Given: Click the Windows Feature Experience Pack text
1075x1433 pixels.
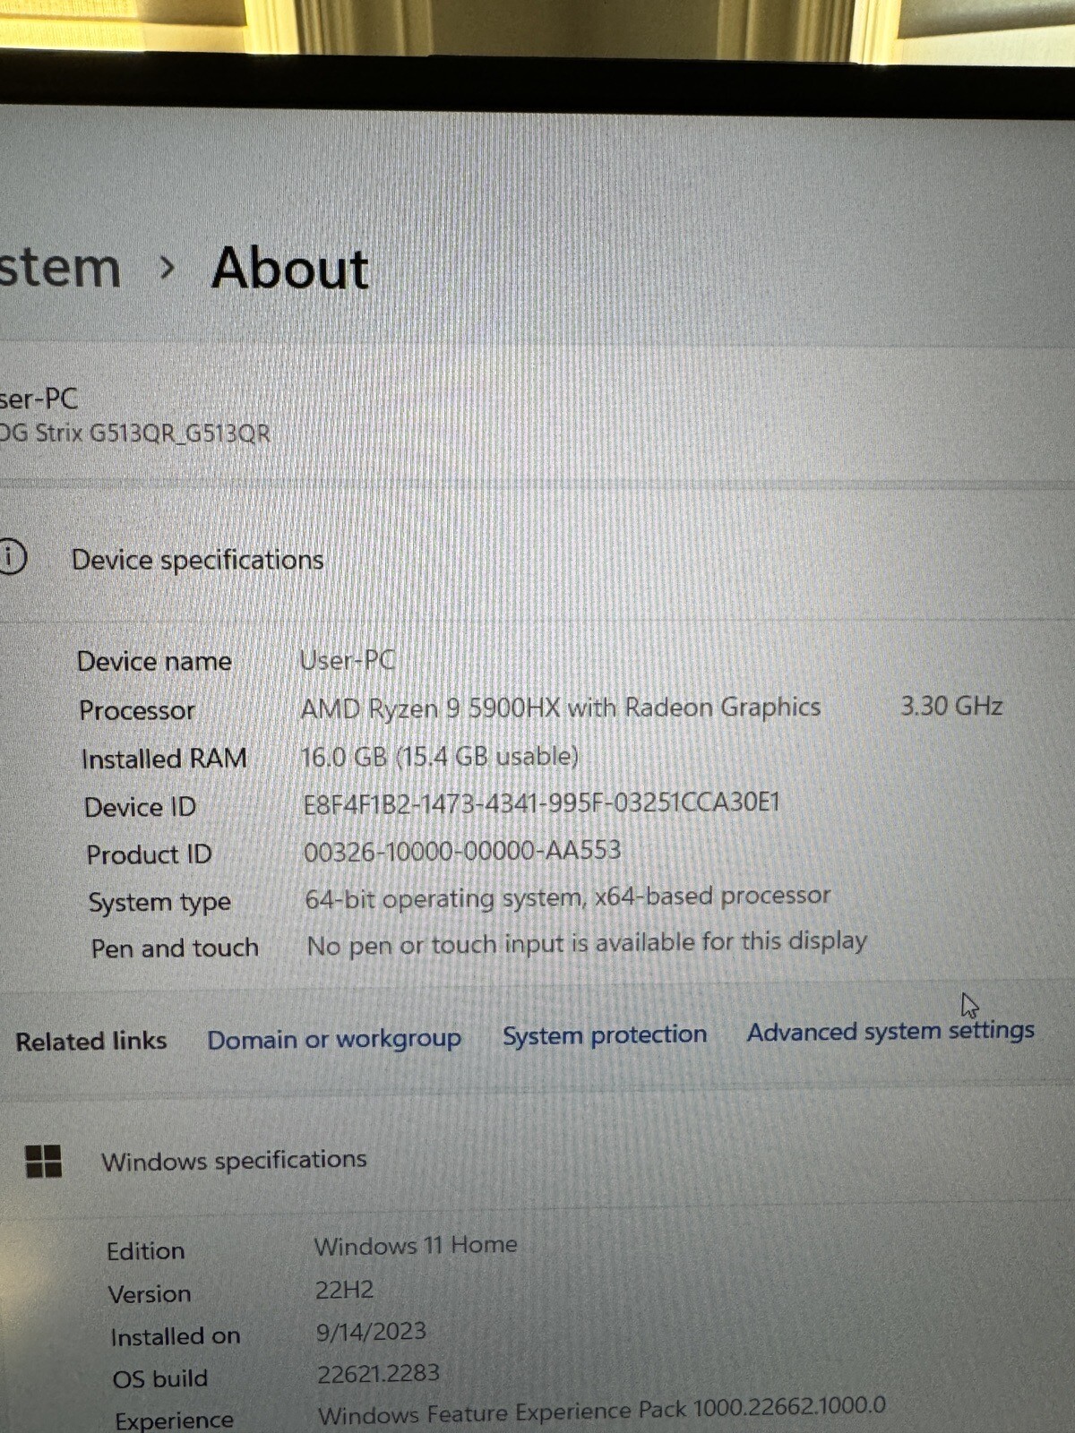Looking at the screenshot, I should coord(602,1411).
